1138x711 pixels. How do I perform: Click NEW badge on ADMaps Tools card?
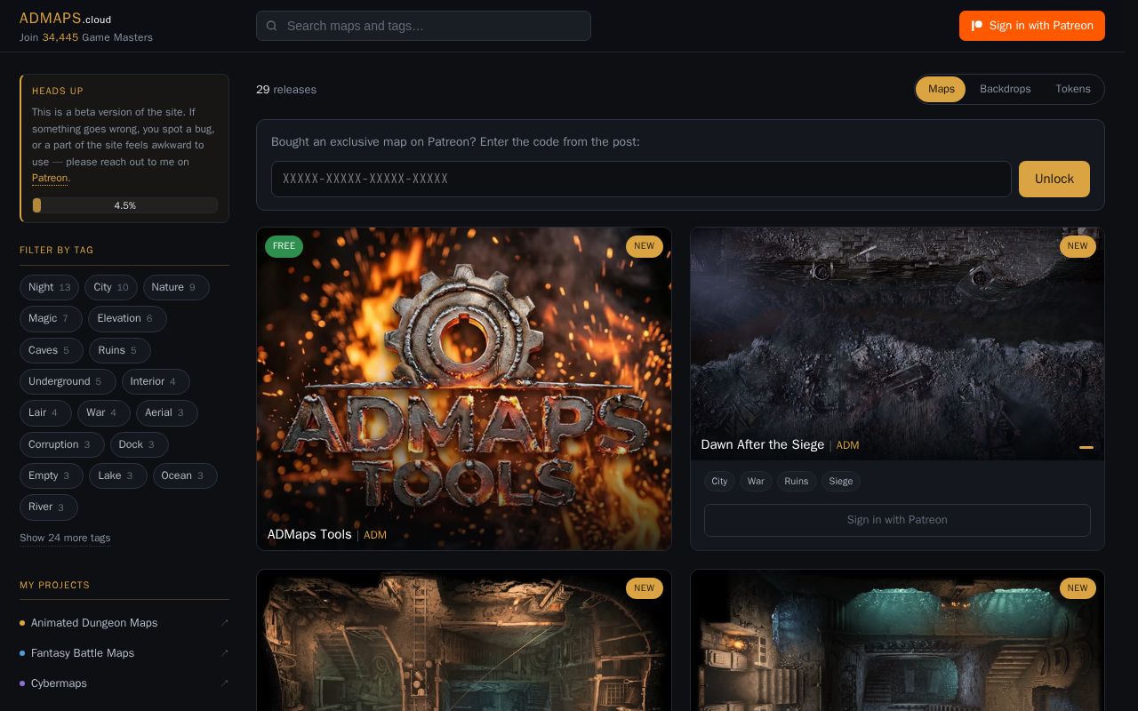click(645, 246)
